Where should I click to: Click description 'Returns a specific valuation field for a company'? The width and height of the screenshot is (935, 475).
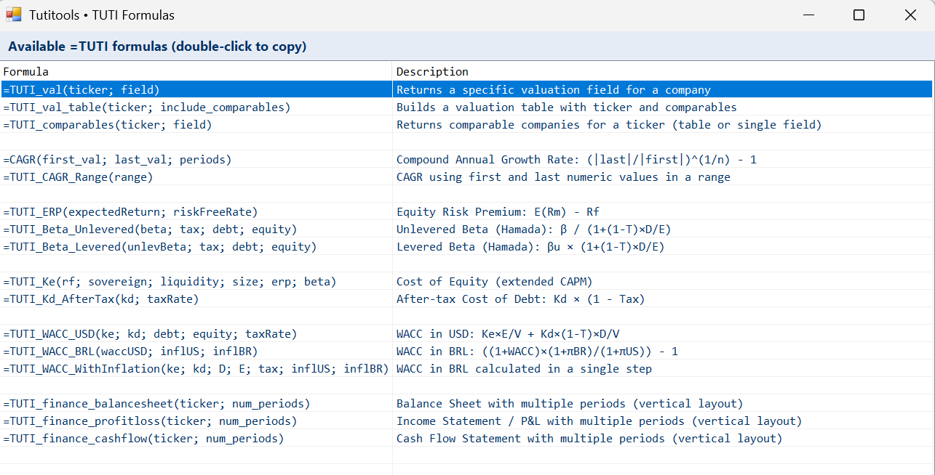click(553, 90)
